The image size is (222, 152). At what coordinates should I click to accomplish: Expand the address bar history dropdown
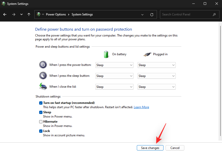click(x=142, y=14)
